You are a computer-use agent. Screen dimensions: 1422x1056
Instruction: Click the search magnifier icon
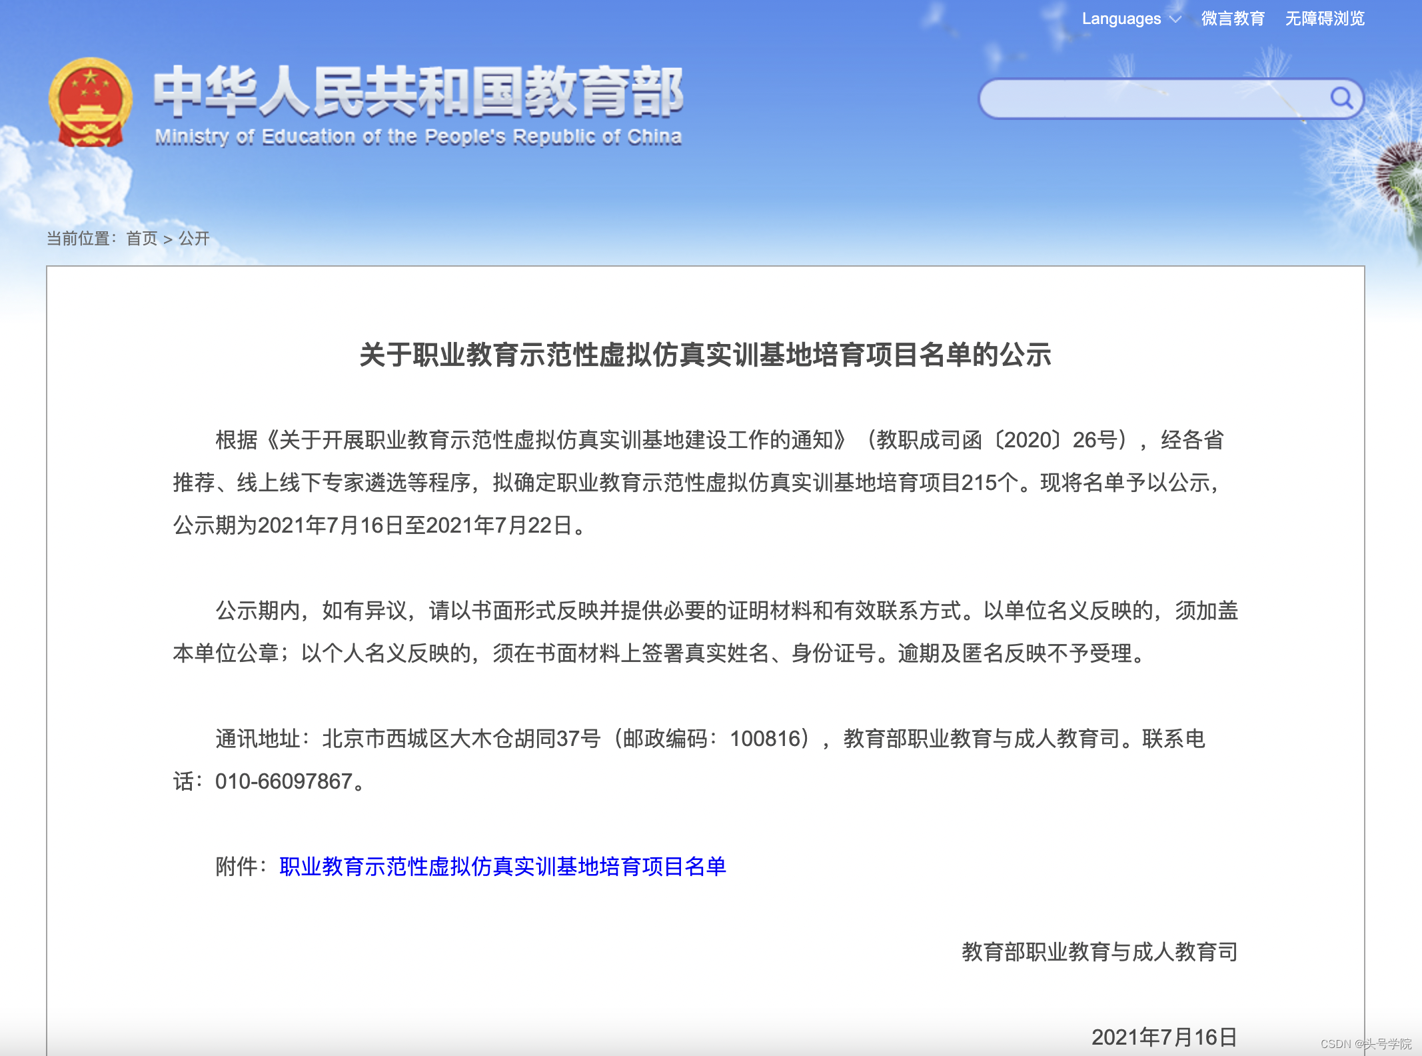tap(1341, 99)
